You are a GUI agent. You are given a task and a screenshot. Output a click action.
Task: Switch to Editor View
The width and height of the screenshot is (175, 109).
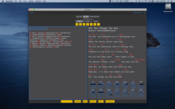coord(79,17)
